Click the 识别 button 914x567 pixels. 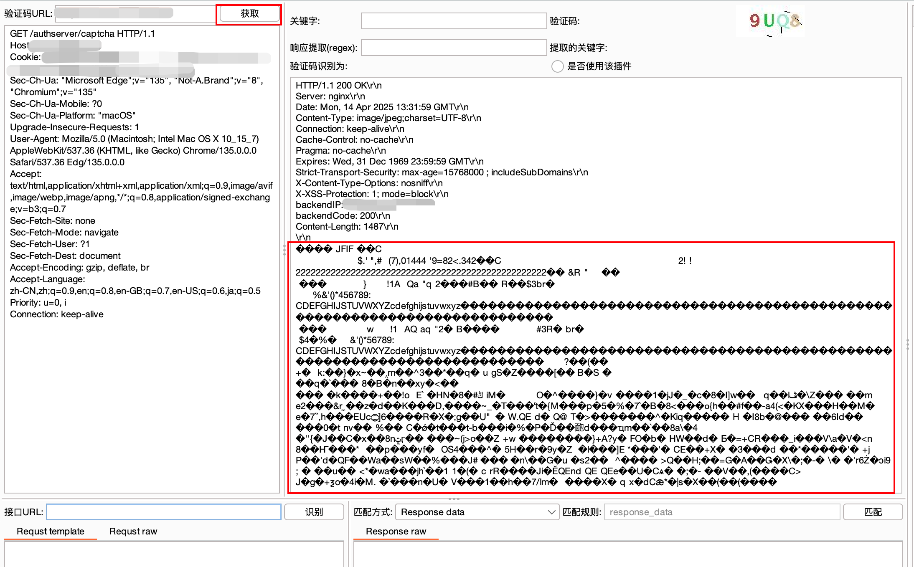[314, 512]
